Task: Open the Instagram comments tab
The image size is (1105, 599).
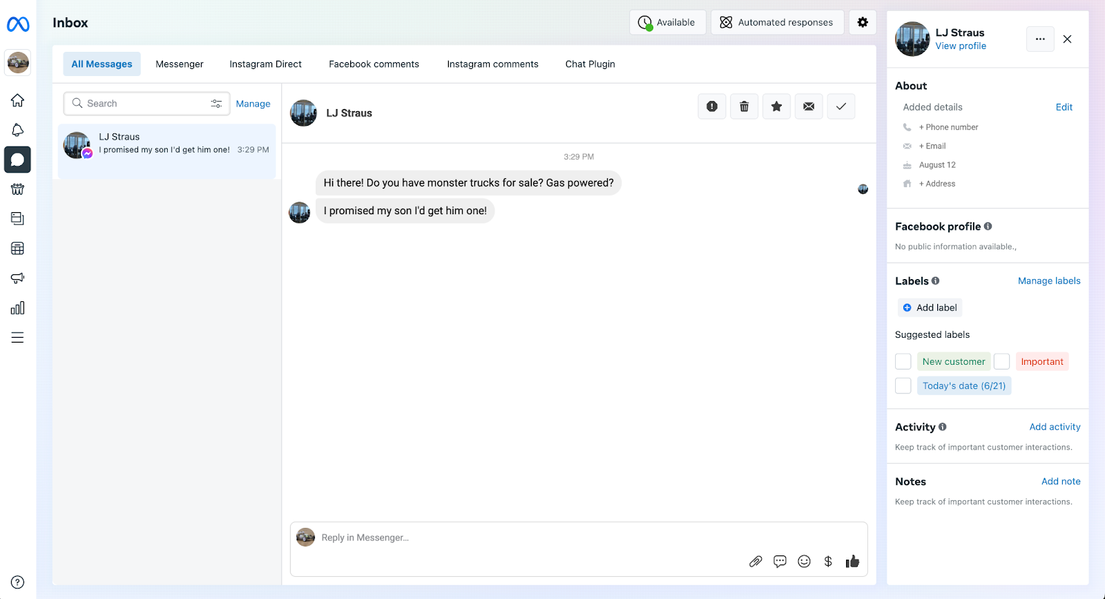Action: [x=493, y=64]
